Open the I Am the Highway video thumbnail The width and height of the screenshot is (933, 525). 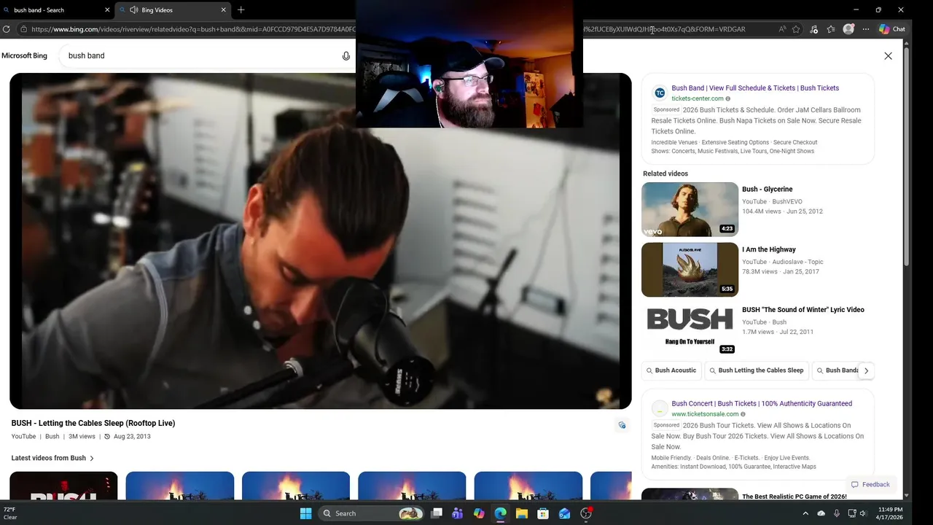(690, 270)
